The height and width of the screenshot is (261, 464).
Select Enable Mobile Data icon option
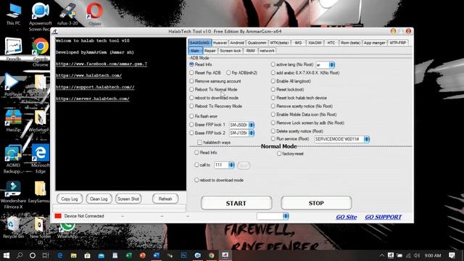[273, 115]
